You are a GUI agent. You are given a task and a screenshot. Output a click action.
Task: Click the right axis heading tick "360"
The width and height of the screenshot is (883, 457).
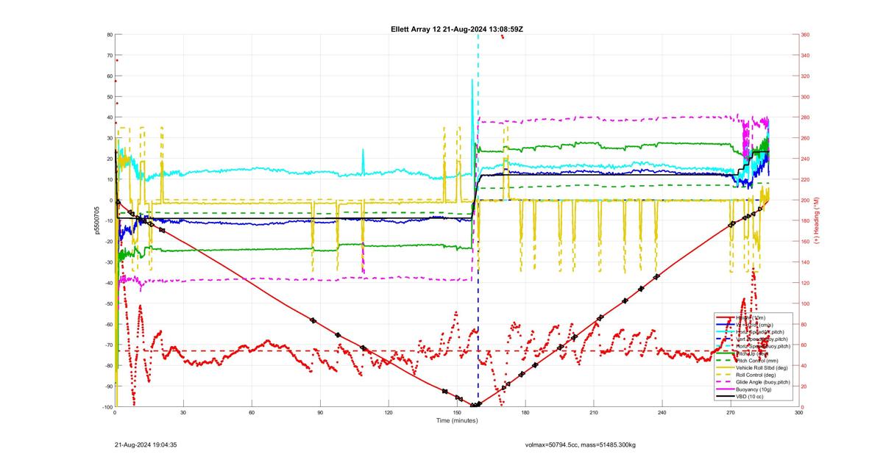pos(806,35)
